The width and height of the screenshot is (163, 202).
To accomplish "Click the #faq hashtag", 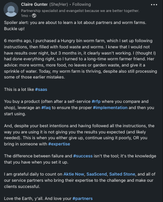I will (x=46, y=107).
